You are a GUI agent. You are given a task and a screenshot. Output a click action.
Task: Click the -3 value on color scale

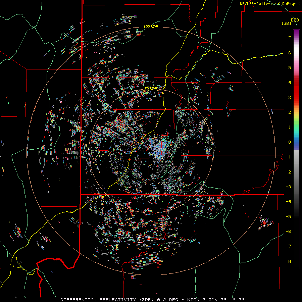coord(288,187)
